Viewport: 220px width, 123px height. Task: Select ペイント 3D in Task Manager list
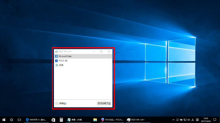click(63, 61)
